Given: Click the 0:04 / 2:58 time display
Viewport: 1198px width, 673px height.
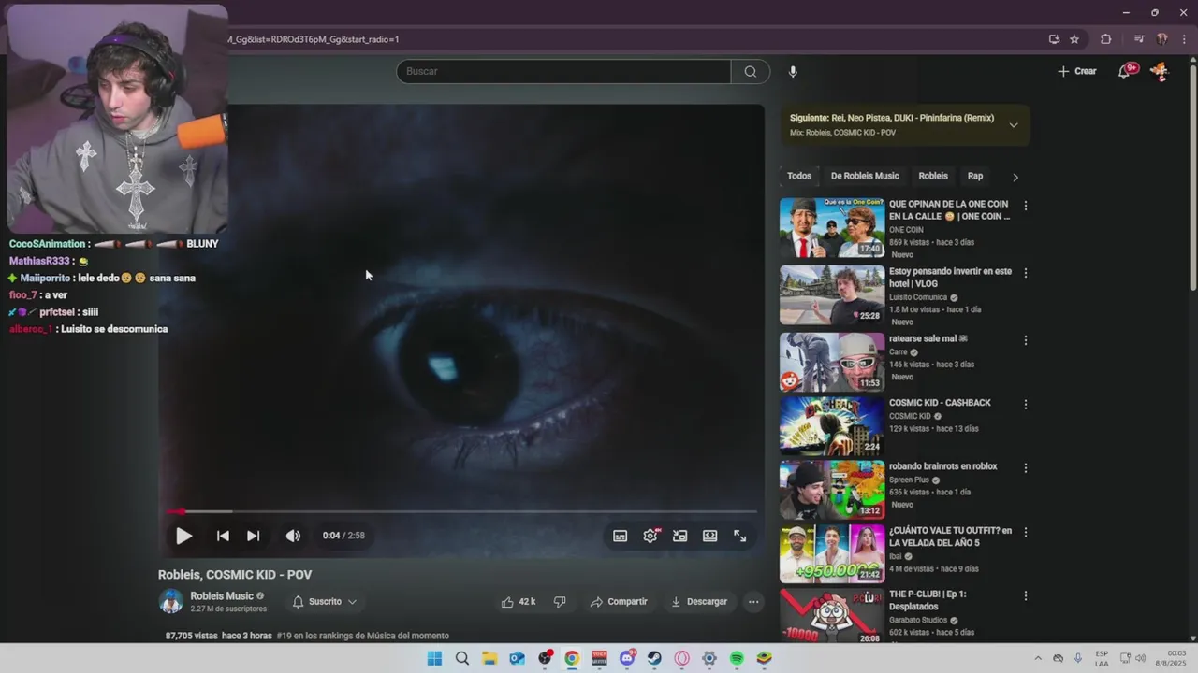Looking at the screenshot, I should click(x=343, y=536).
